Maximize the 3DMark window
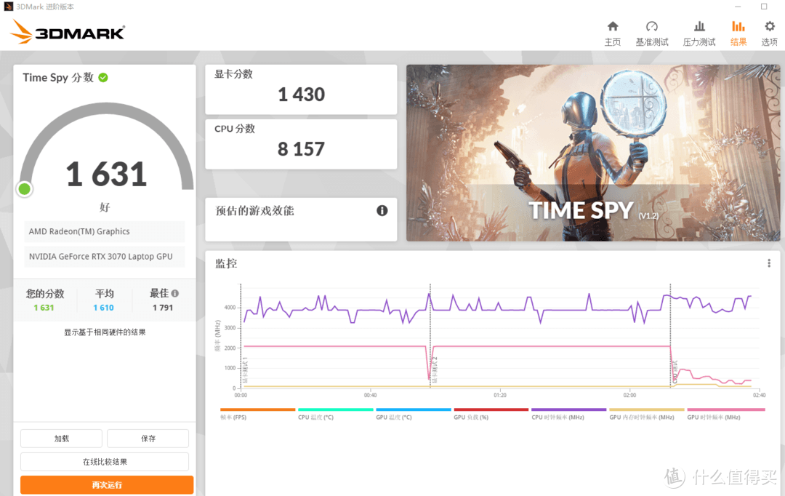The width and height of the screenshot is (785, 496). coord(764,7)
